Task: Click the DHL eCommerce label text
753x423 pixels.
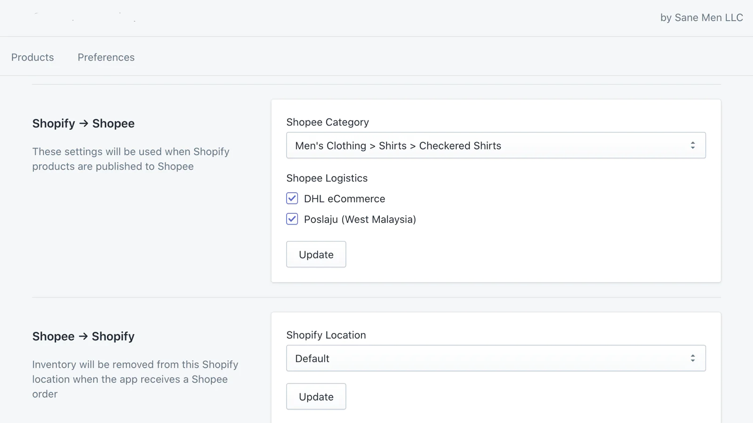Action: click(344, 199)
